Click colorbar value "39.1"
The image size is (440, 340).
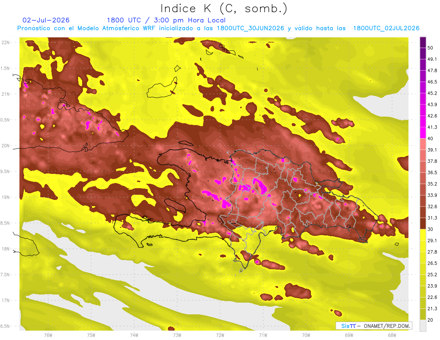(432, 150)
